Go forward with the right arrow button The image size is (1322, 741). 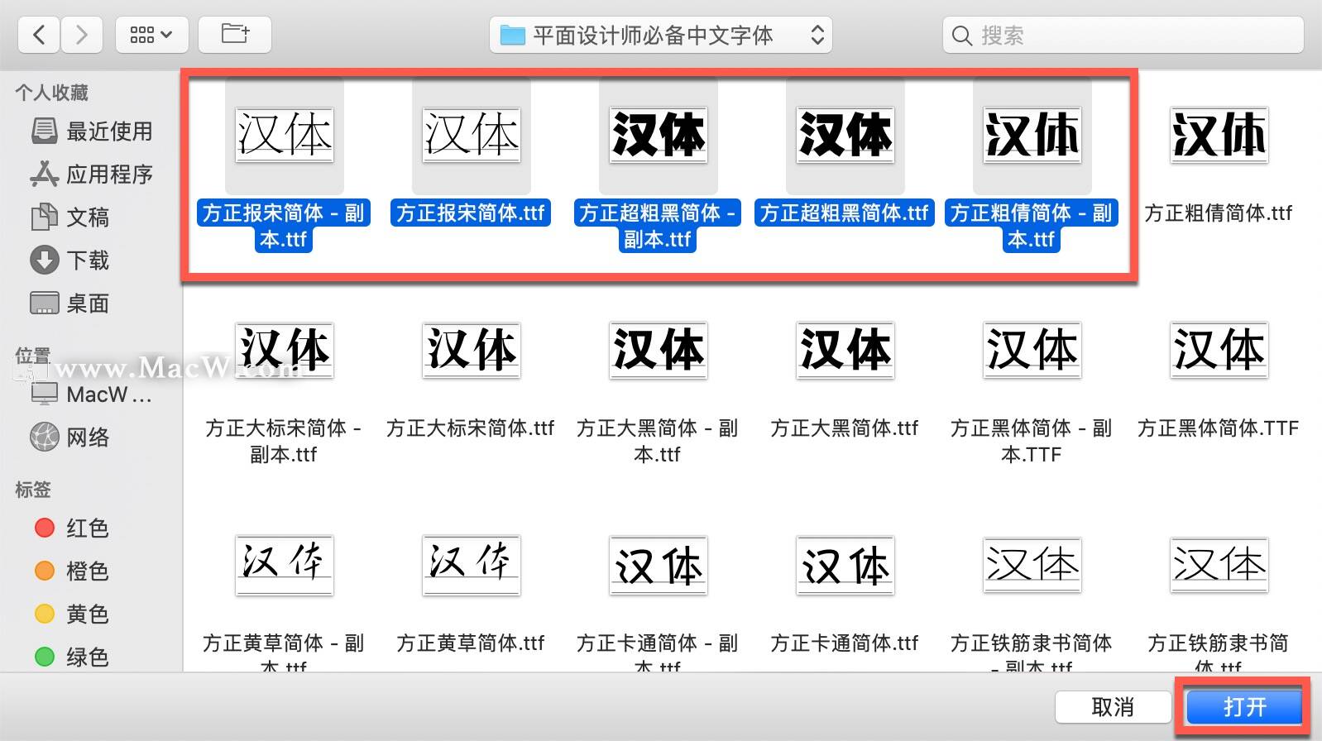pyautogui.click(x=81, y=35)
